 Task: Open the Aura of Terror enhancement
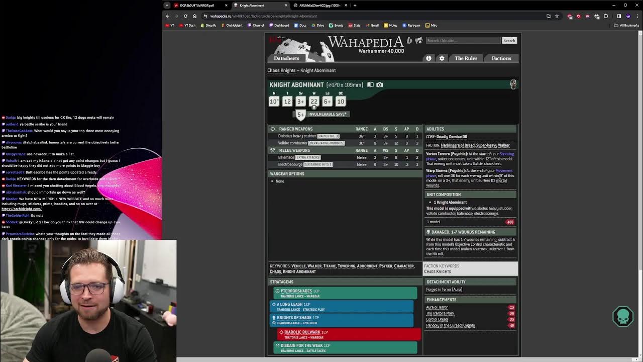[437, 307]
